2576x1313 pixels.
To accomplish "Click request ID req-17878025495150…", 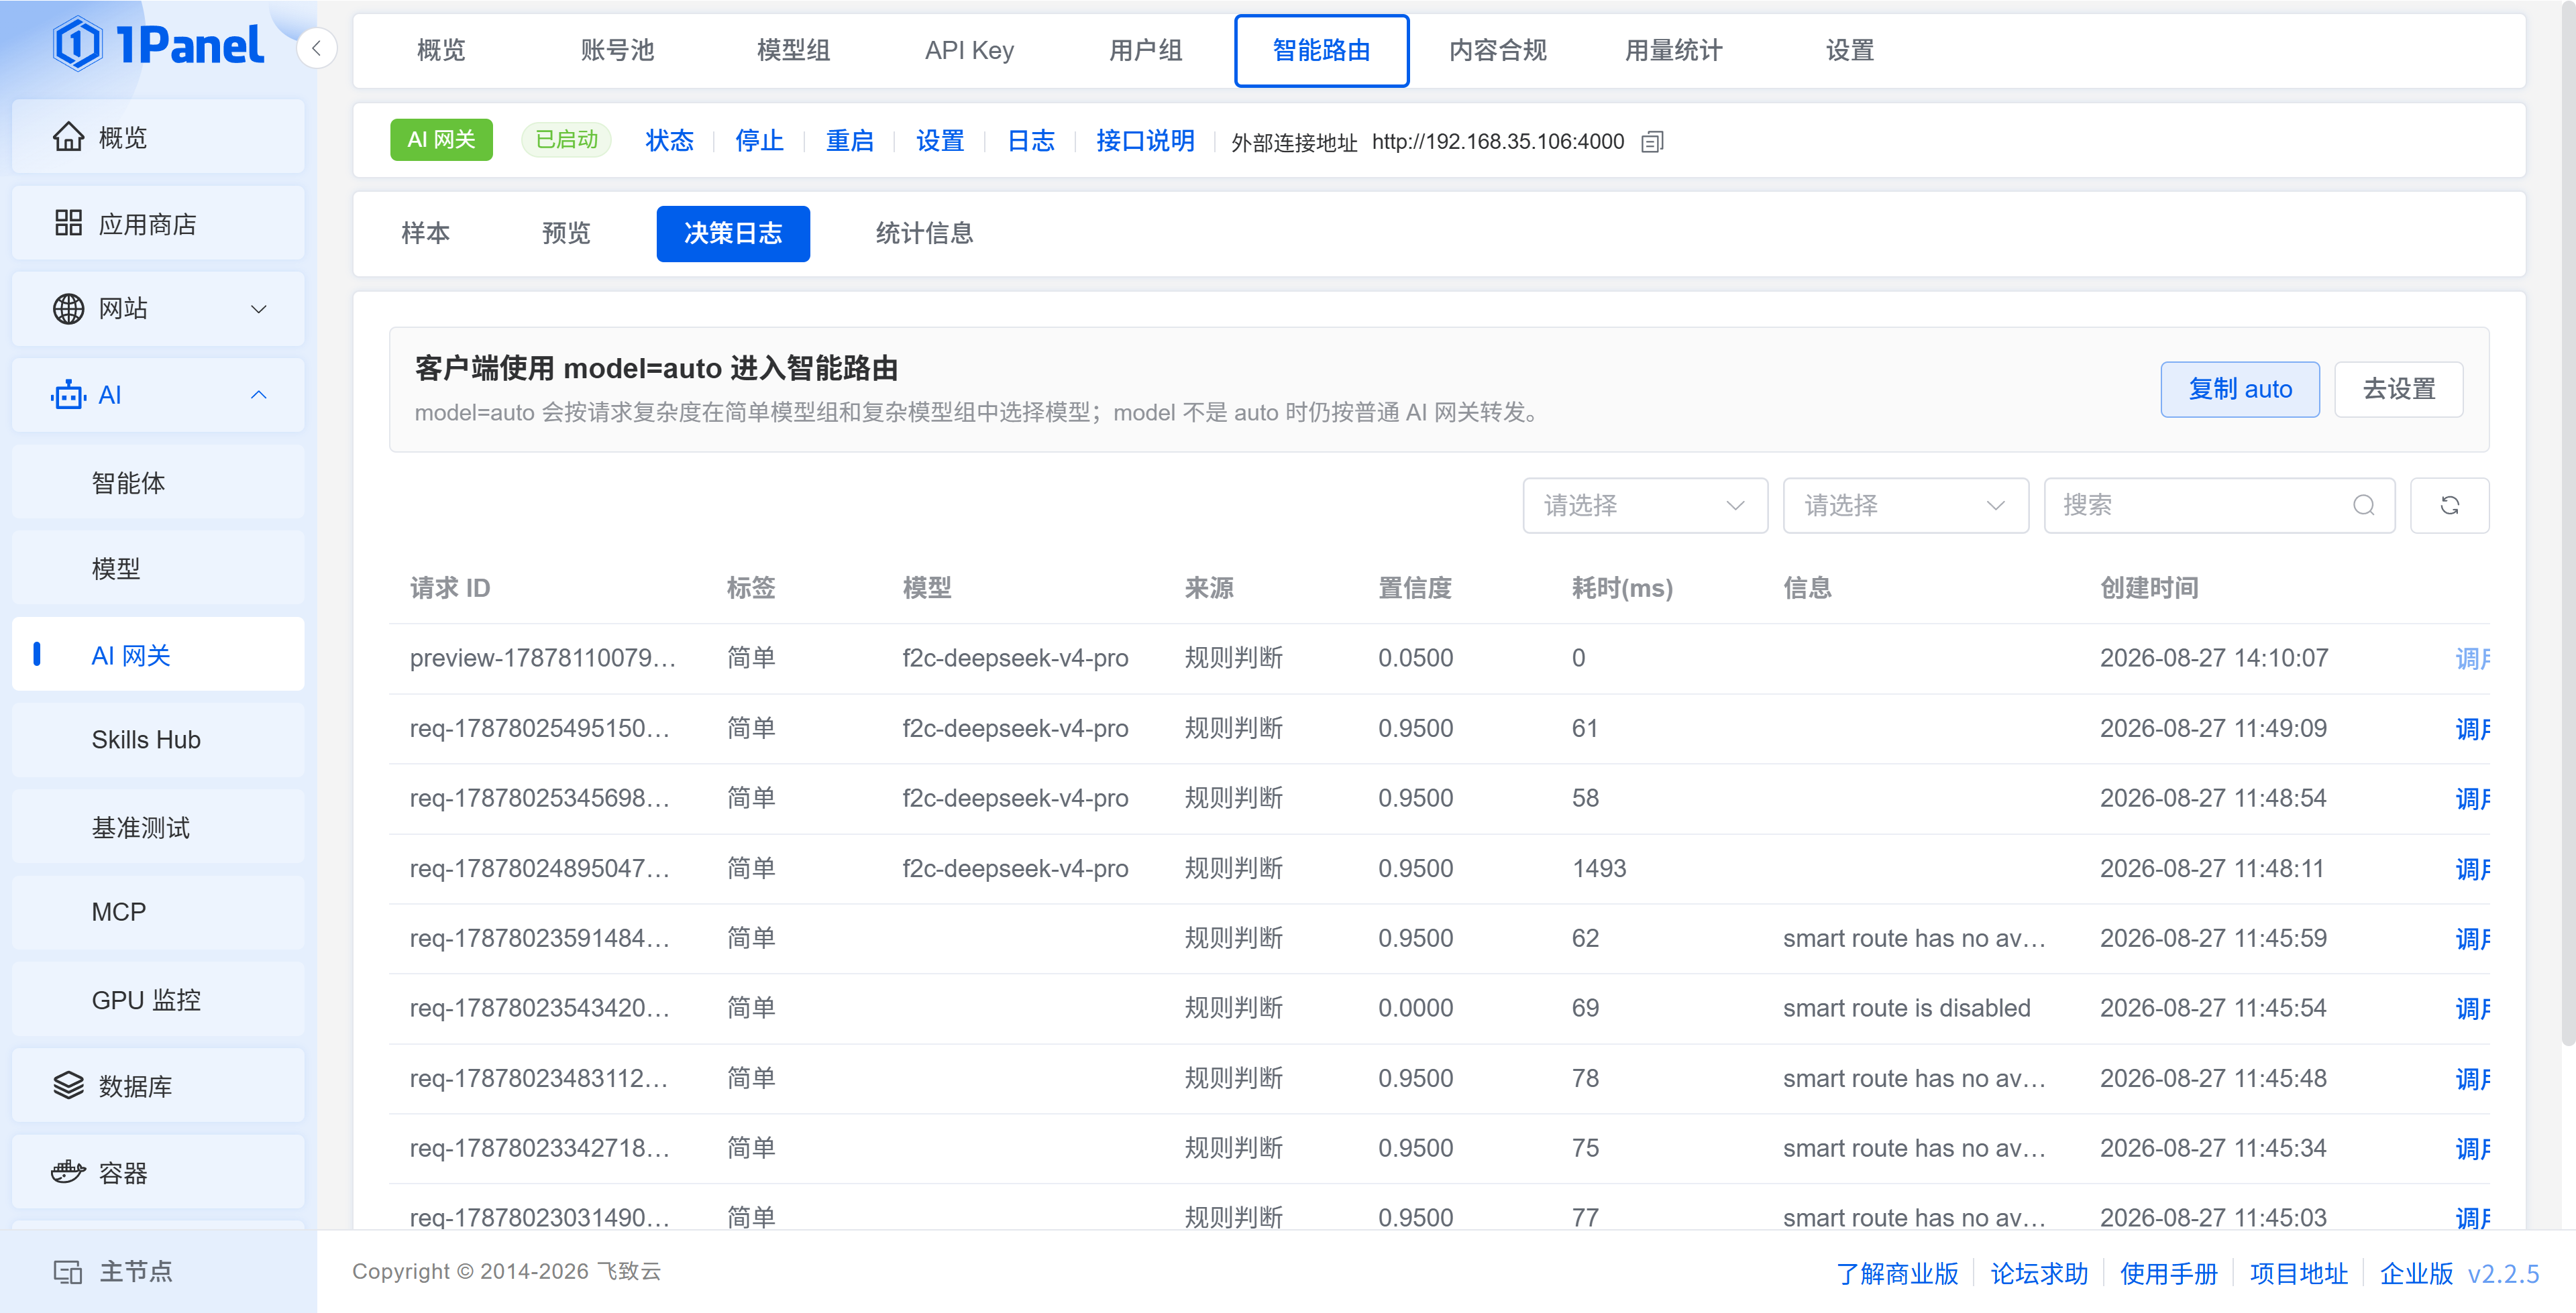I will pyautogui.click(x=540, y=728).
